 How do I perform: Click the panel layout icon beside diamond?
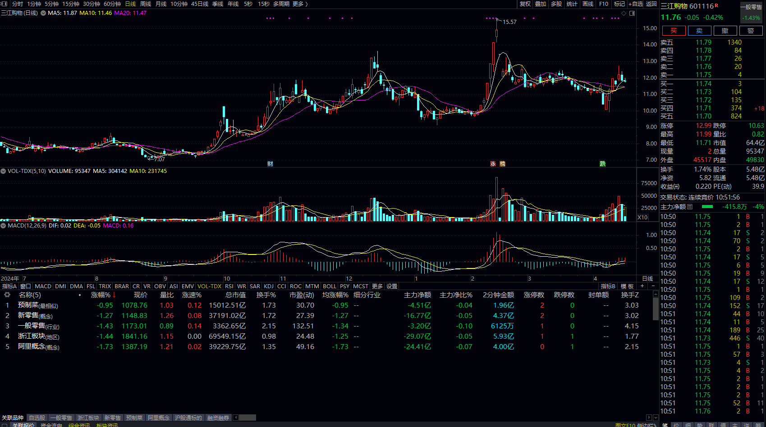coord(632,14)
